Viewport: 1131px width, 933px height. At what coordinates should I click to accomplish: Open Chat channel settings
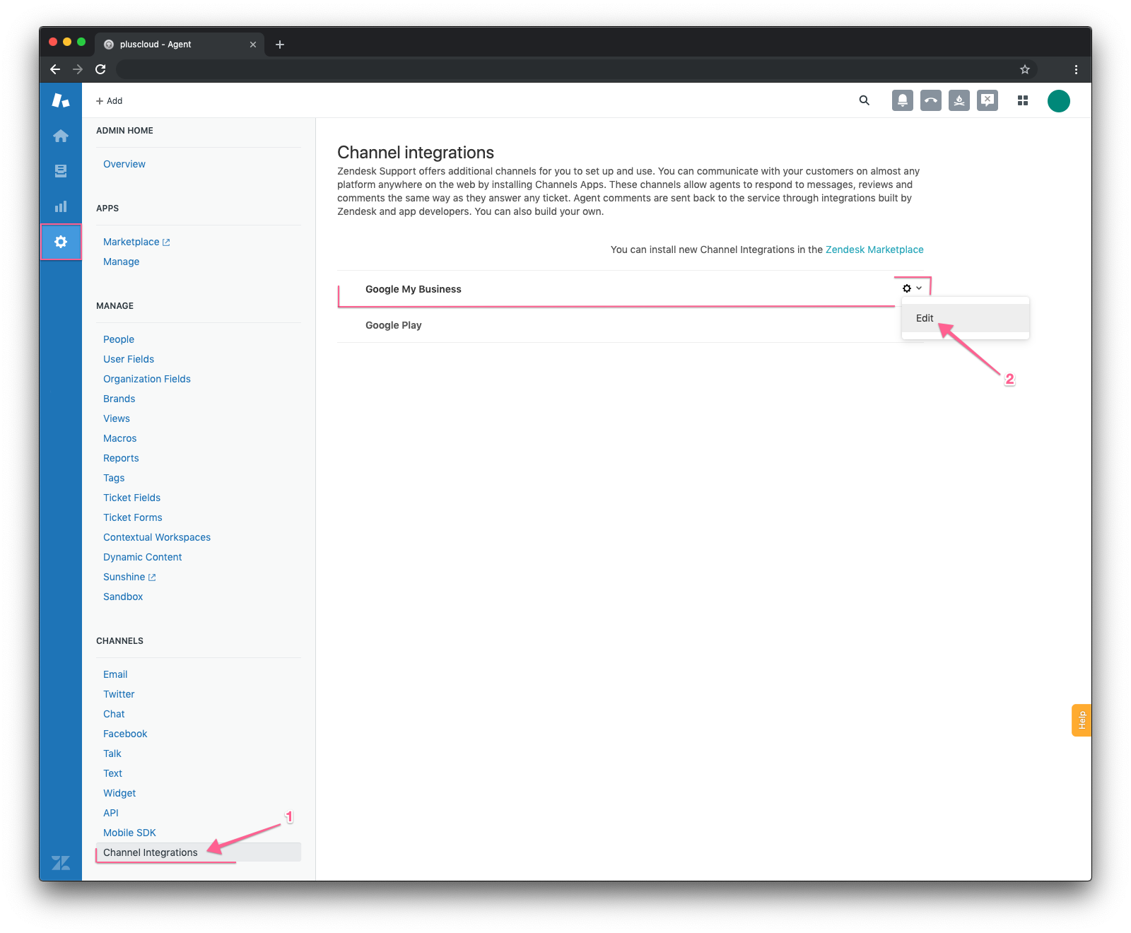click(x=114, y=714)
